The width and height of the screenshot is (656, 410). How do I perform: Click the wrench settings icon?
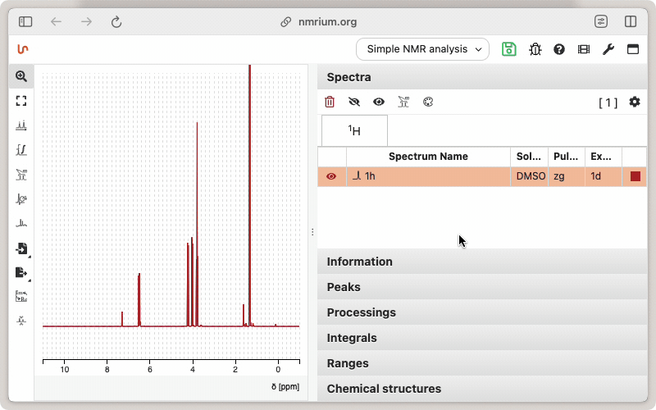608,49
